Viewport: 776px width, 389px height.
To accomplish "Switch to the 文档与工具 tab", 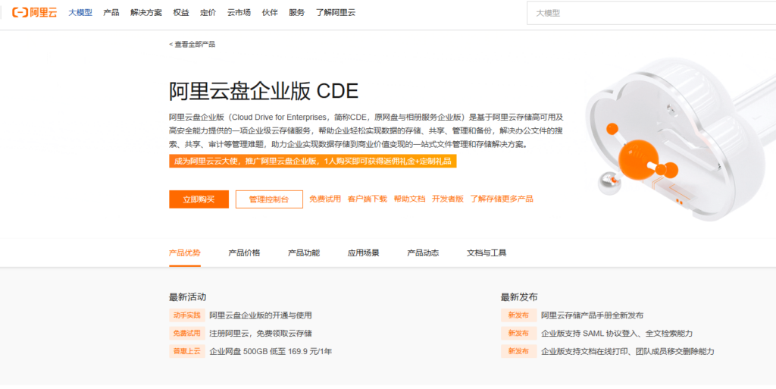I will (487, 253).
